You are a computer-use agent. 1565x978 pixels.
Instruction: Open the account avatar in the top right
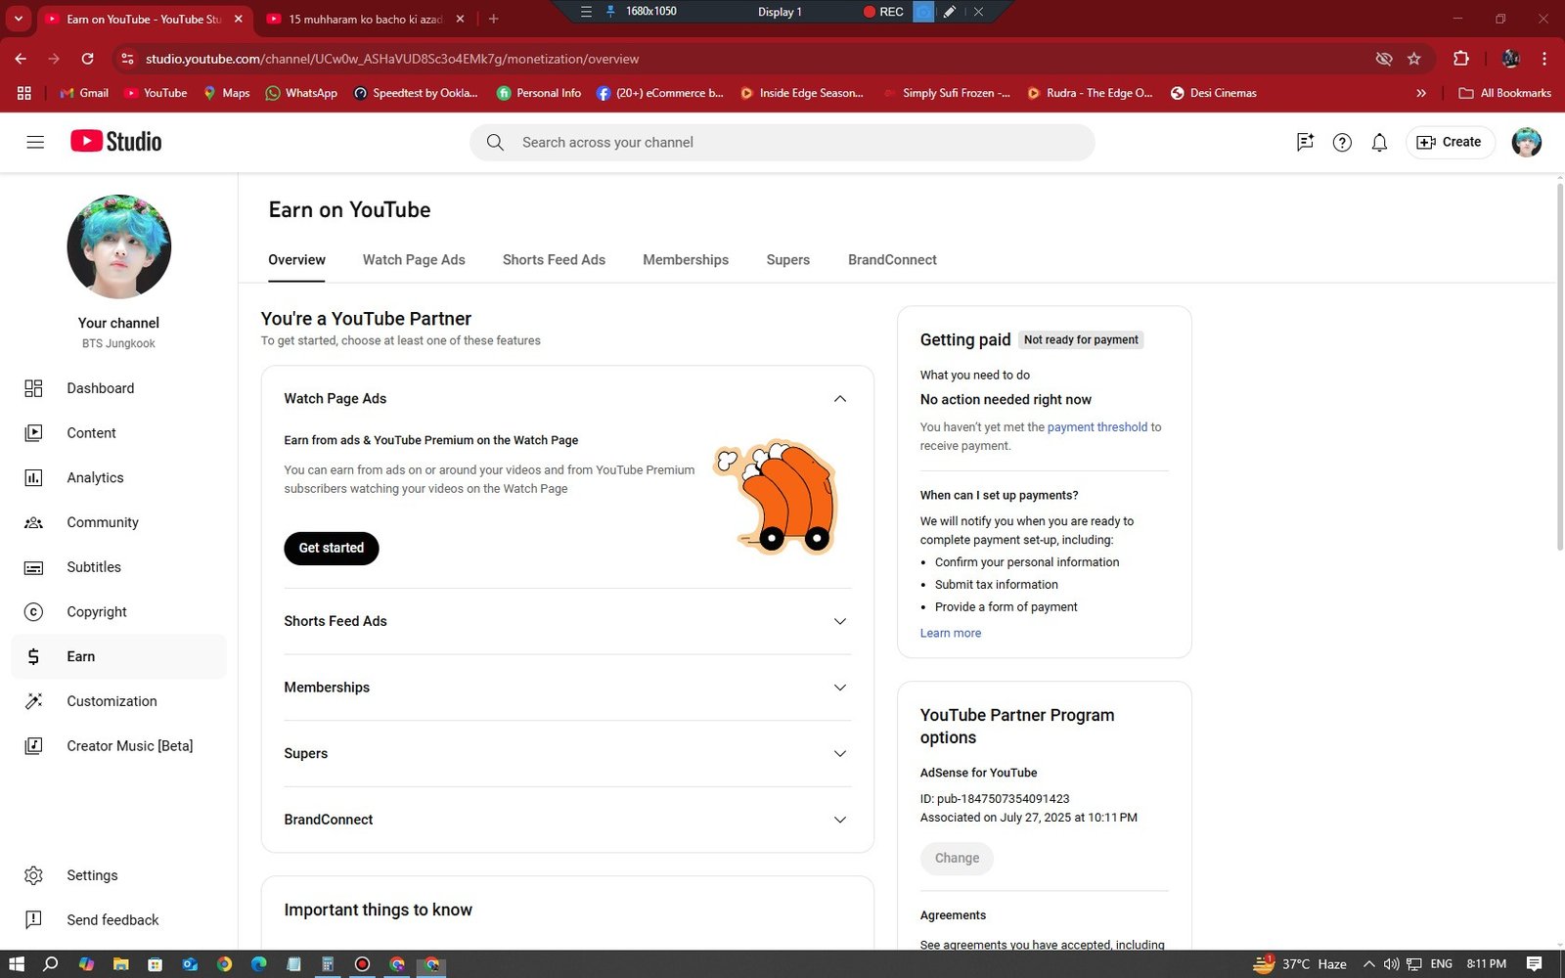point(1526,142)
